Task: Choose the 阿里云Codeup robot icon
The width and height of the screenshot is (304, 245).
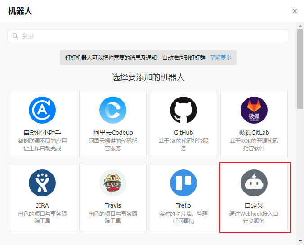Action: coord(113,110)
